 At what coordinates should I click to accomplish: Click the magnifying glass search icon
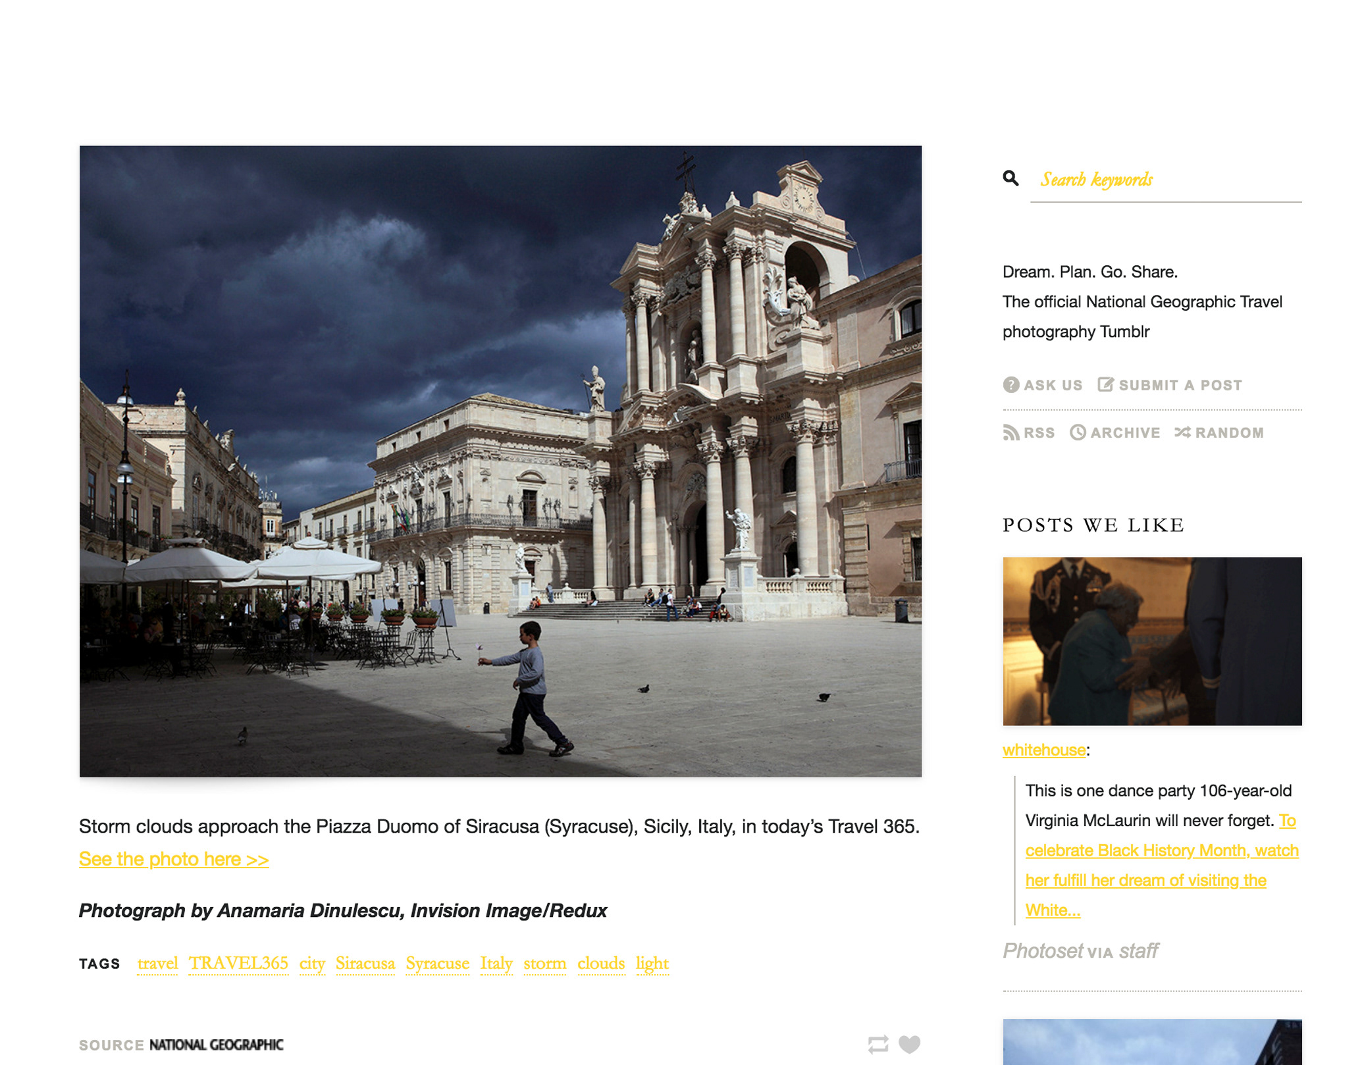pos(1010,178)
